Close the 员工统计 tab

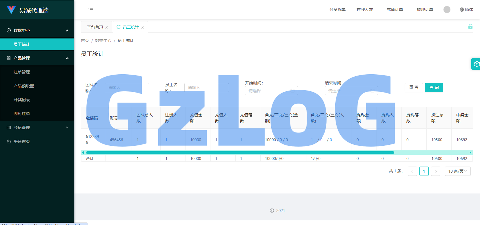pyautogui.click(x=143, y=27)
